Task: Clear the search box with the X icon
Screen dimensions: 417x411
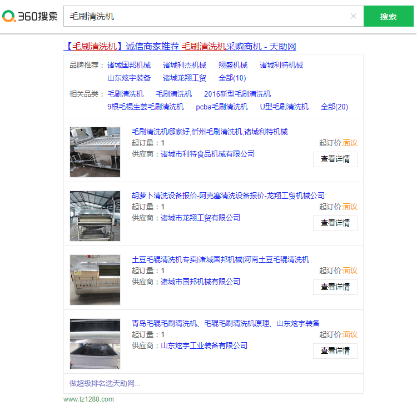Action: point(354,16)
